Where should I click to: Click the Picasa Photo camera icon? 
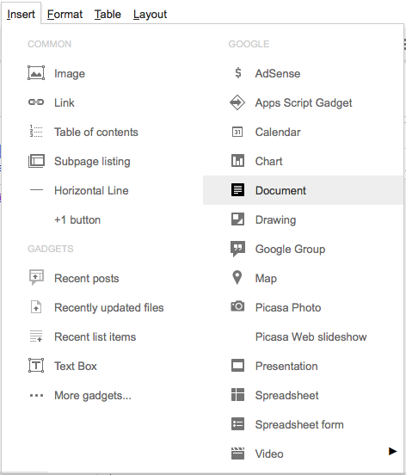point(237,306)
